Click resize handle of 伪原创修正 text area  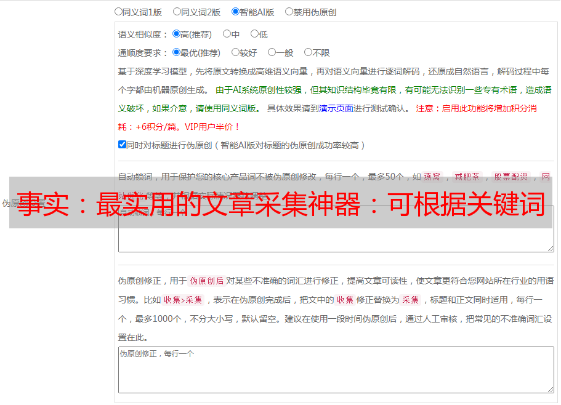coord(550,389)
